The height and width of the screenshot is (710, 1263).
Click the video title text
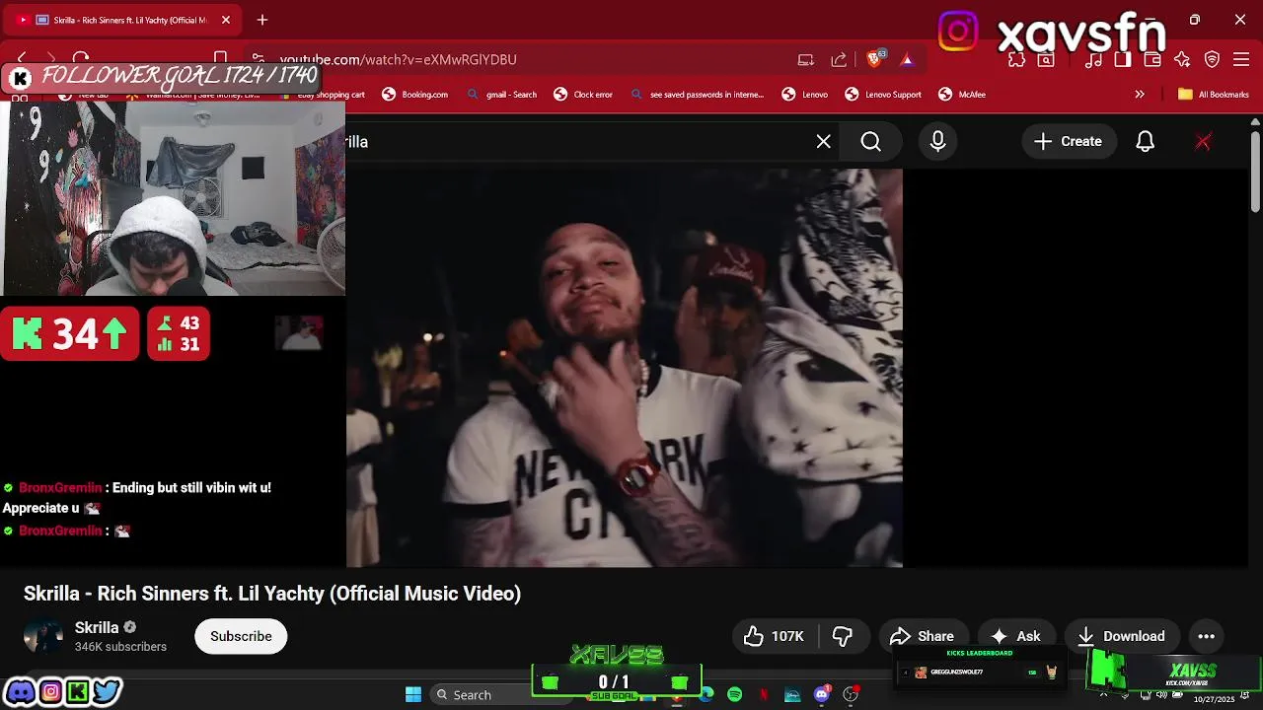[272, 594]
